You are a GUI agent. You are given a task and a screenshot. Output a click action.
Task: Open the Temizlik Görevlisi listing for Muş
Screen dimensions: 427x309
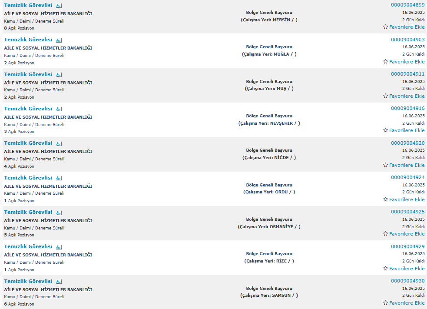click(28, 74)
